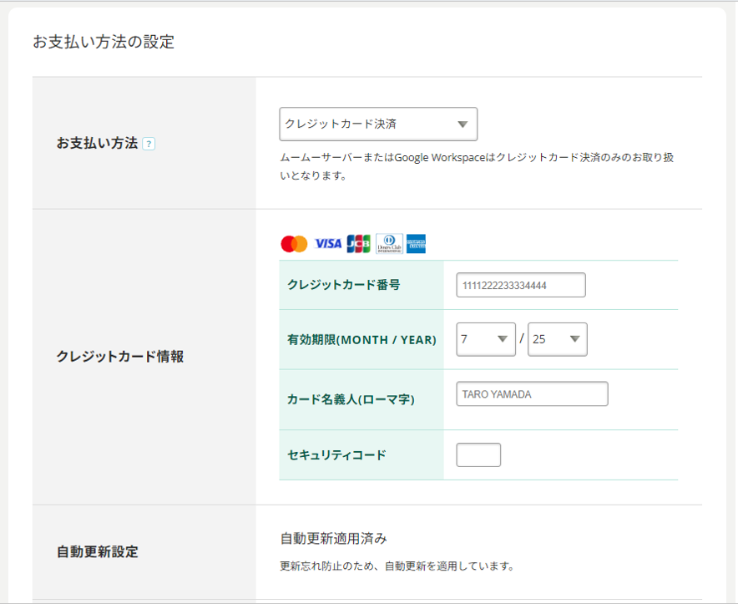Open the クレジットカード決済 payment method dropdown
The image size is (738, 604).
click(x=378, y=124)
